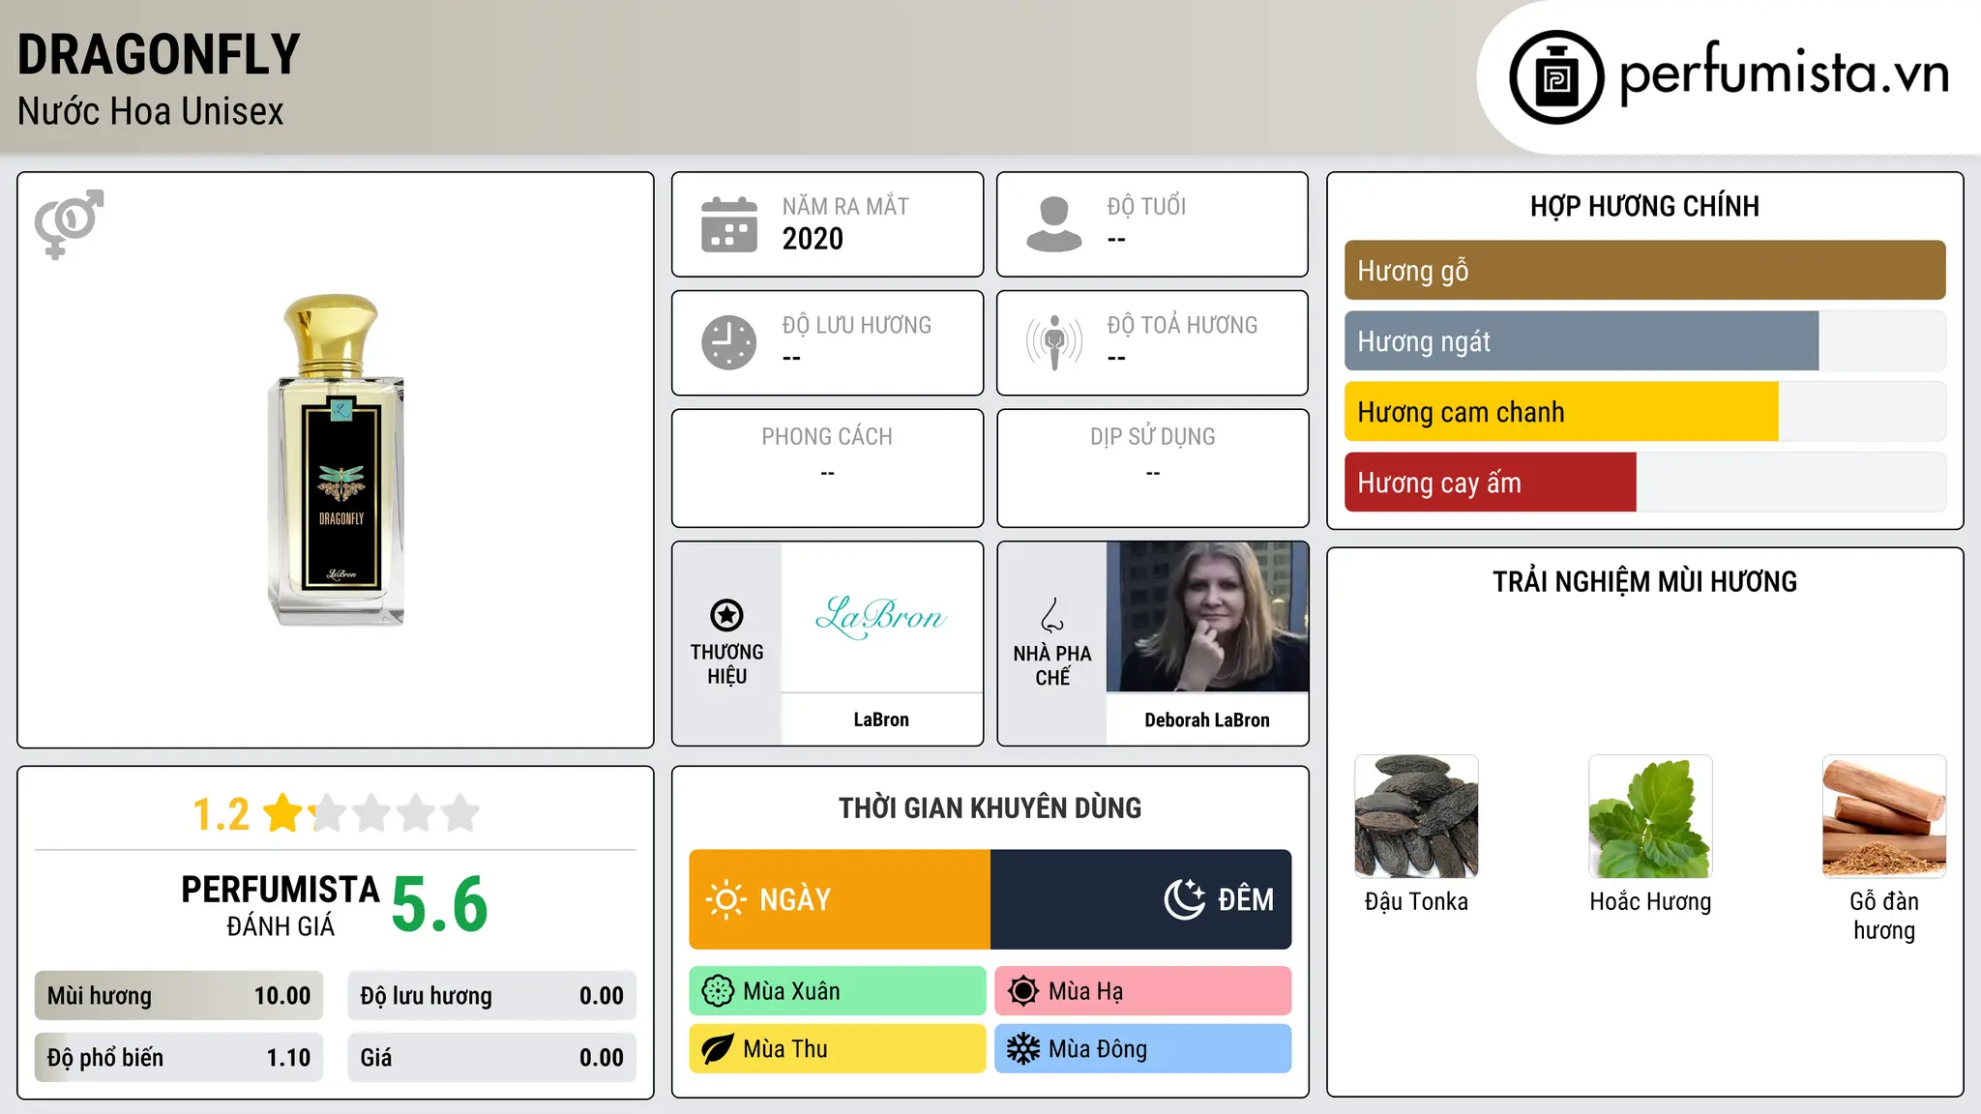The height and width of the screenshot is (1114, 1981).
Task: Click the ĐỘ TOẢ HƯƠNG label
Action: 1182,325
